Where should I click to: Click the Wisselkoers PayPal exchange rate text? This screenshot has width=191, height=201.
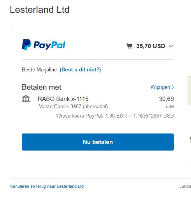pos(115,116)
